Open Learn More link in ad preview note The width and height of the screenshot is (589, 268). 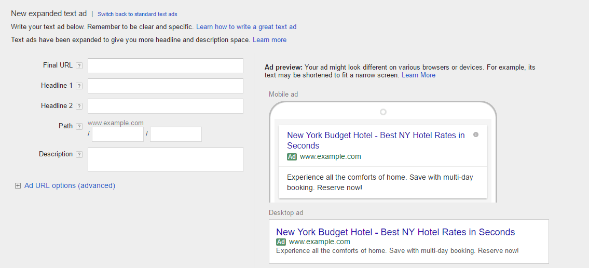[418, 75]
